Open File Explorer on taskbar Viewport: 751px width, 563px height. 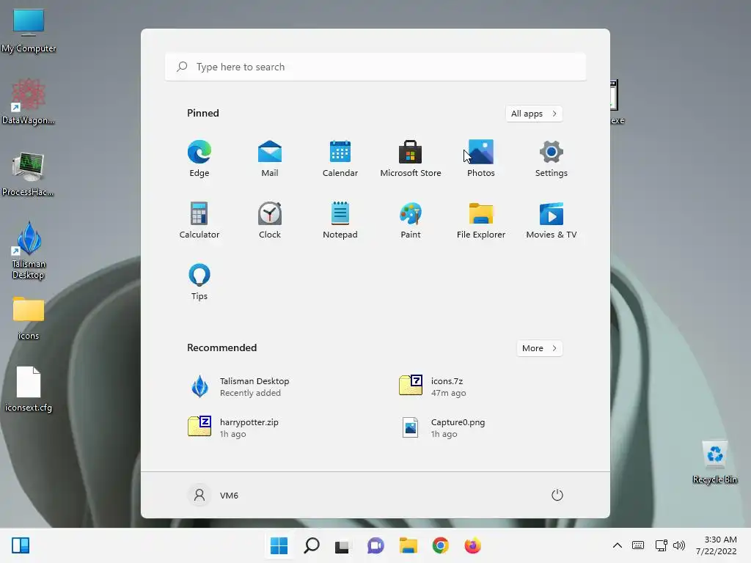click(408, 545)
